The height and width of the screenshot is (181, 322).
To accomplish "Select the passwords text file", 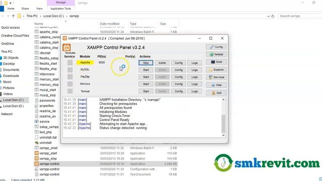I will (47, 101).
